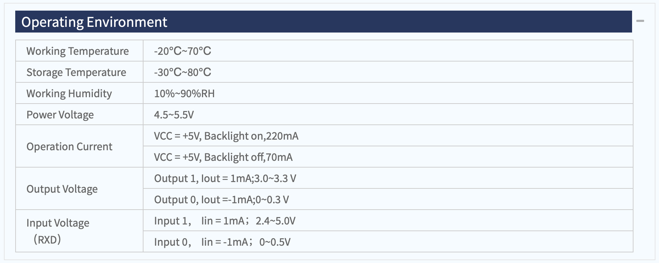Click the Input 1 Iin 2.4~5.0V row
Viewport: 659px width, 263px height.
tap(388, 220)
